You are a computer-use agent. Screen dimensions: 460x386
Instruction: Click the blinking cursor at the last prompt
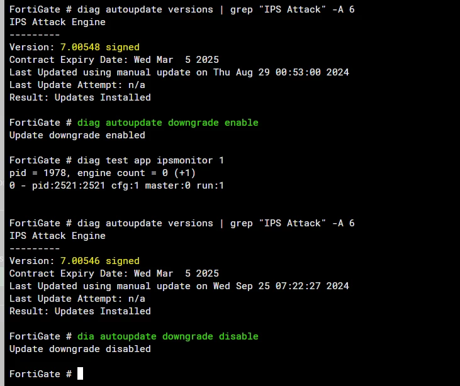click(x=80, y=373)
